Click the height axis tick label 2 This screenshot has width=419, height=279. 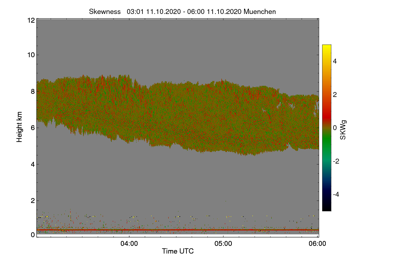33,201
